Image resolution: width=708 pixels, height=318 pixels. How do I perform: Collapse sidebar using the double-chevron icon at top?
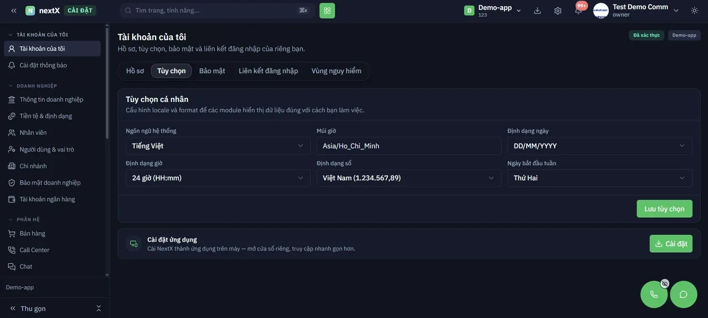[x=14, y=10]
